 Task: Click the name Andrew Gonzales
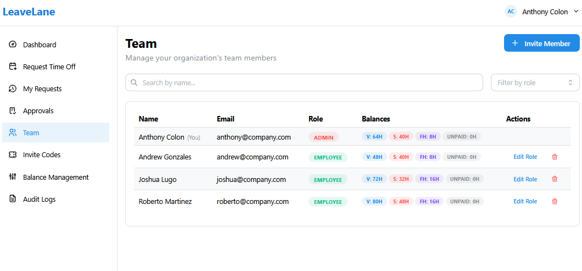pos(165,157)
